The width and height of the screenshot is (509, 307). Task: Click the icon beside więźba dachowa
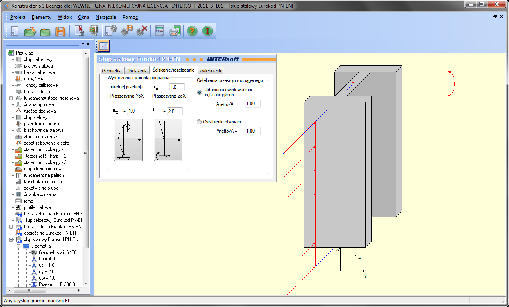[18, 111]
